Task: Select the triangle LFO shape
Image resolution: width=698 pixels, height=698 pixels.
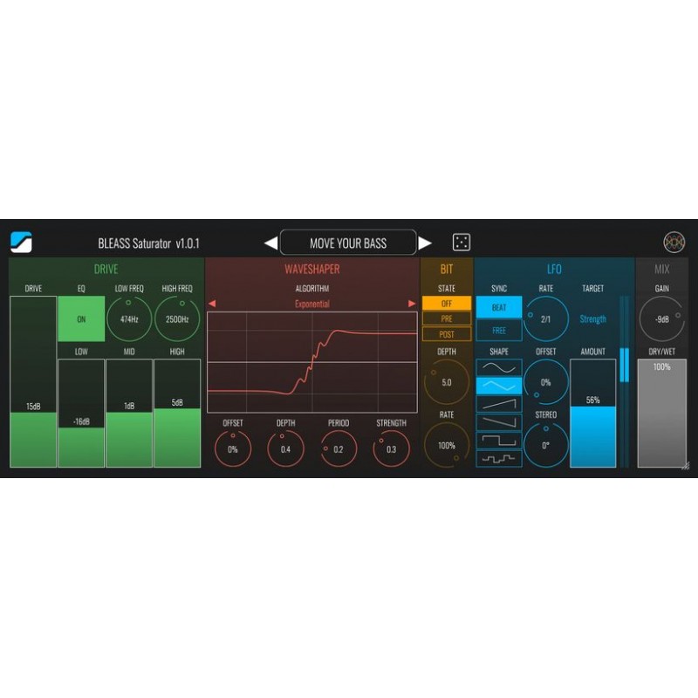Action: [499, 387]
